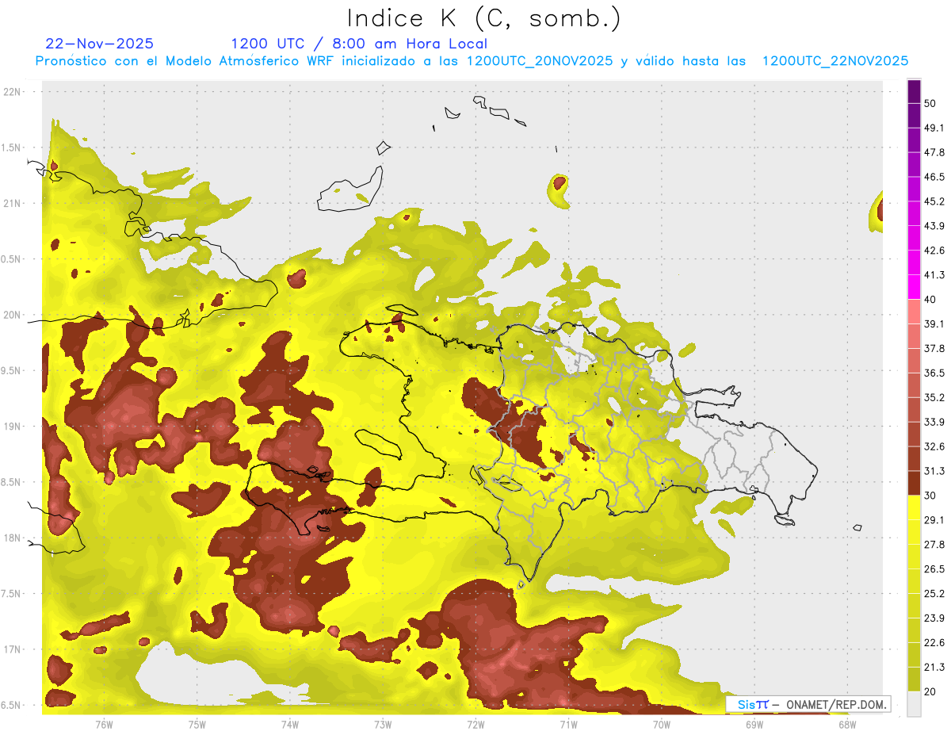Click the colorbar value '27.8'
The image size is (951, 735).
coord(934,545)
